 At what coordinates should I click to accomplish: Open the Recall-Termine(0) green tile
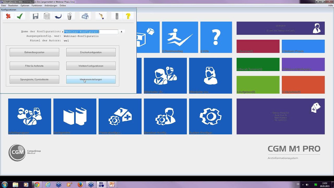point(258,64)
